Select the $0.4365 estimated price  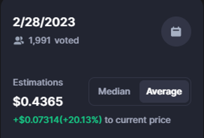click(38, 101)
